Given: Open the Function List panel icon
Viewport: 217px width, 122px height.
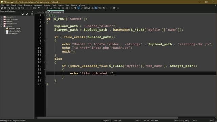Looking at the screenshot, I should [92, 8].
